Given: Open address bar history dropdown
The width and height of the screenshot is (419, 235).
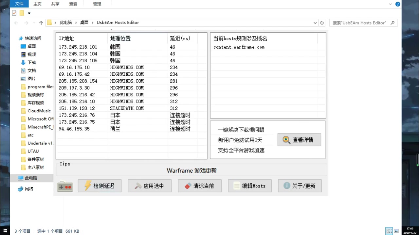Looking at the screenshot, I should [315, 23].
